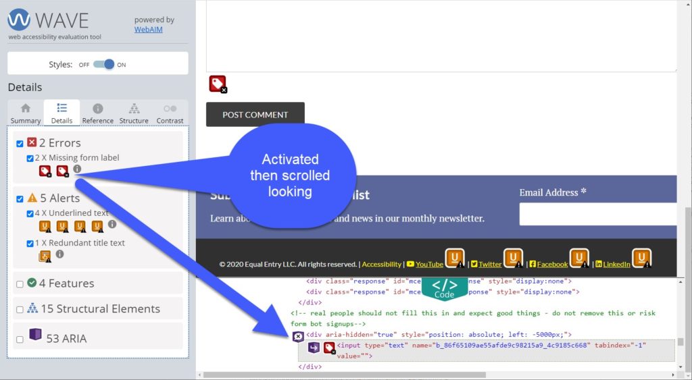The width and height of the screenshot is (692, 380).
Task: Uncheck the 2 Errors checkbox
Action: click(x=20, y=143)
